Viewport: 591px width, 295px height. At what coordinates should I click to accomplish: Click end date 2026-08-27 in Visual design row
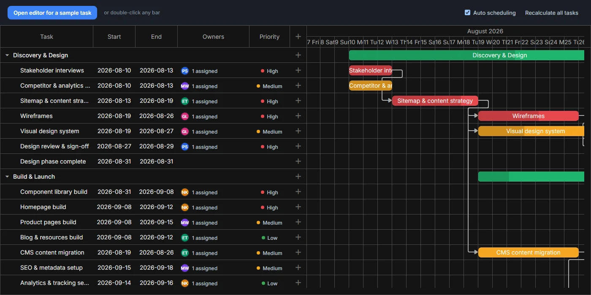pos(156,131)
